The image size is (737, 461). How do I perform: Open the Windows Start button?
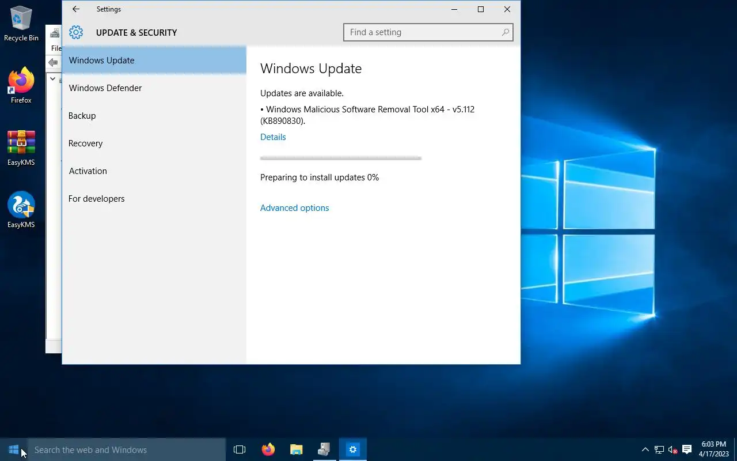(x=14, y=449)
